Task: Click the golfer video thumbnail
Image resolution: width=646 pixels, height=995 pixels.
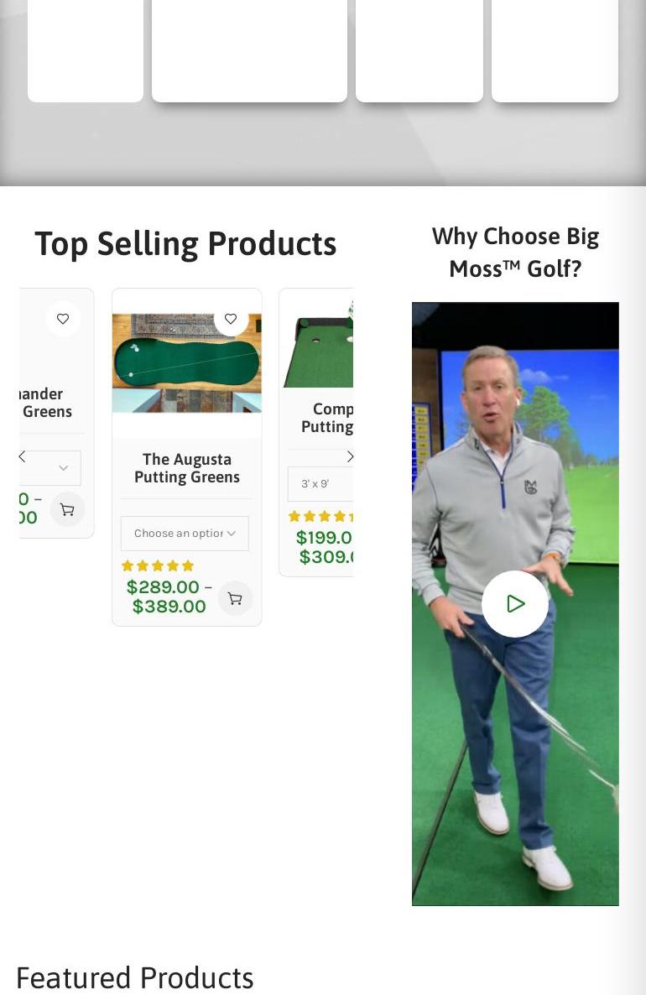Action: [x=515, y=603]
